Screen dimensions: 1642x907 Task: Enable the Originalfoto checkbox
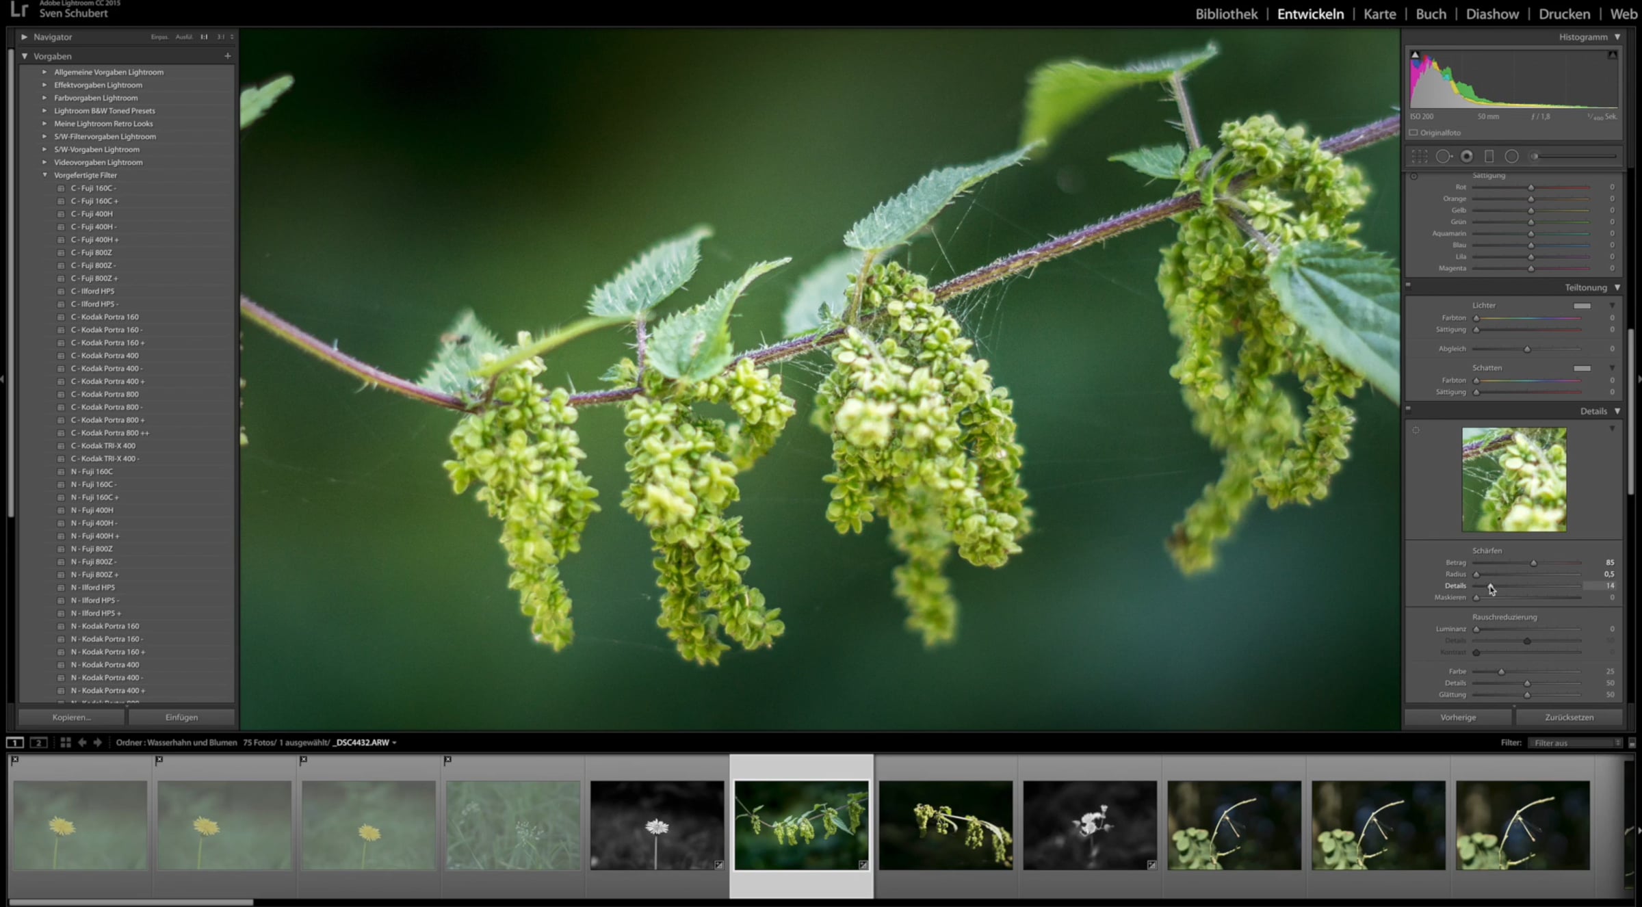pos(1413,133)
